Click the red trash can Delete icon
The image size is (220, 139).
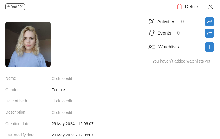179,7
